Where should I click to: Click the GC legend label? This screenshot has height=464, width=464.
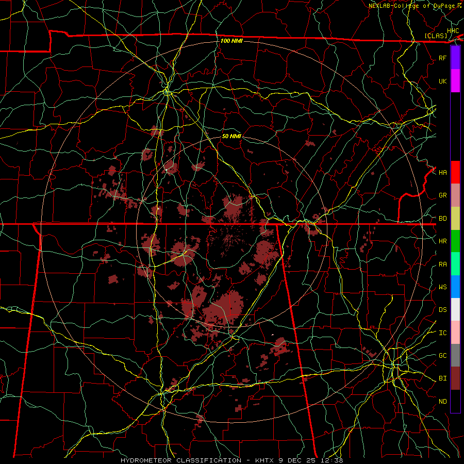pos(443,356)
